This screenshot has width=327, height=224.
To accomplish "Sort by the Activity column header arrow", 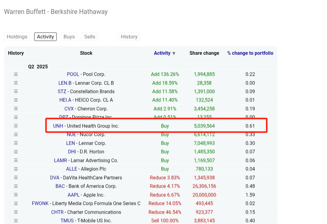I will (174, 54).
